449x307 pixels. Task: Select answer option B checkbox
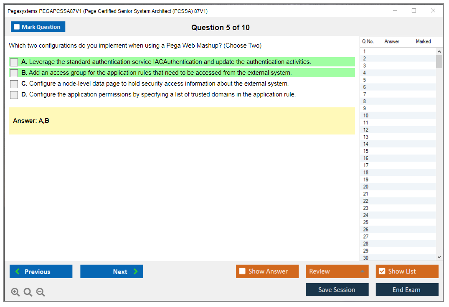coord(14,73)
